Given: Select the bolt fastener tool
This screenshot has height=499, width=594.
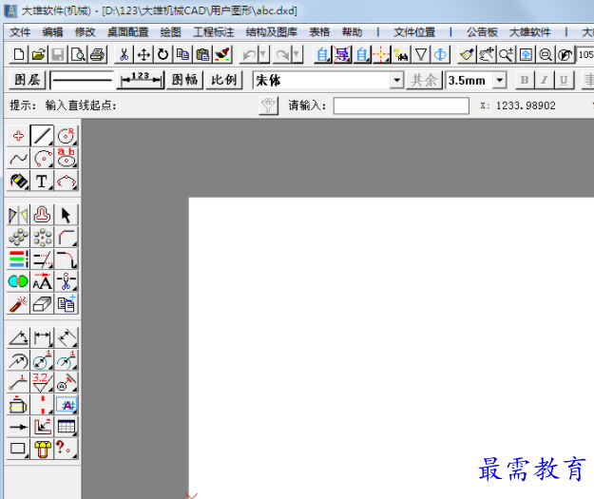Looking at the screenshot, I should 42,449.
